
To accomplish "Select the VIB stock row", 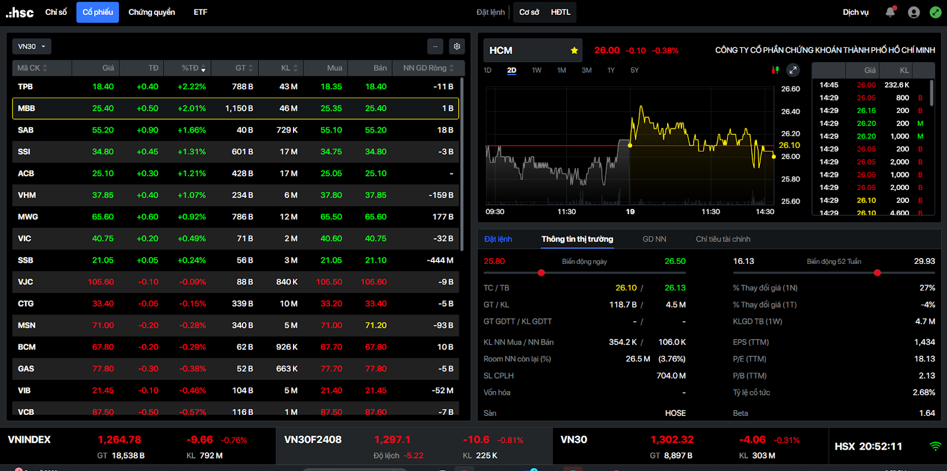I will [236, 391].
